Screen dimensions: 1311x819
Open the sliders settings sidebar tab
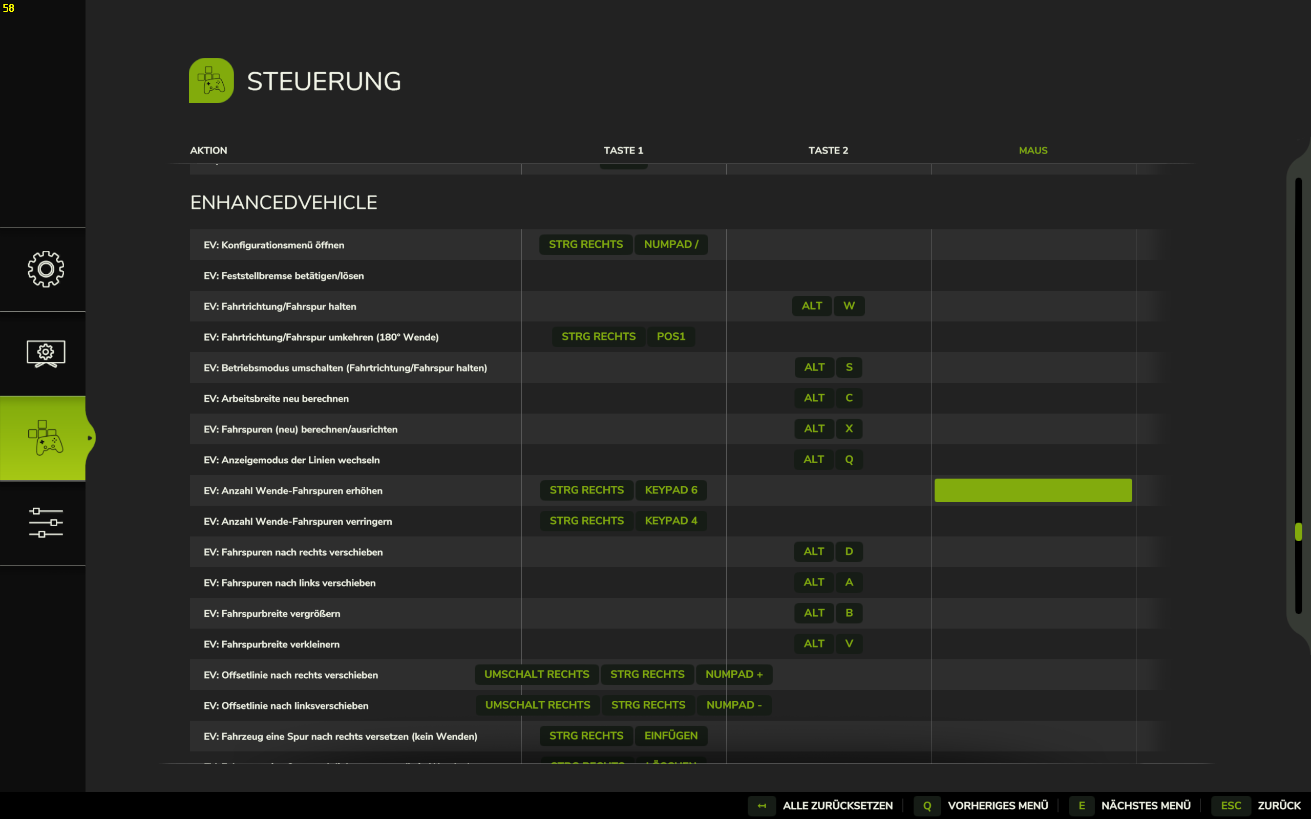point(46,523)
